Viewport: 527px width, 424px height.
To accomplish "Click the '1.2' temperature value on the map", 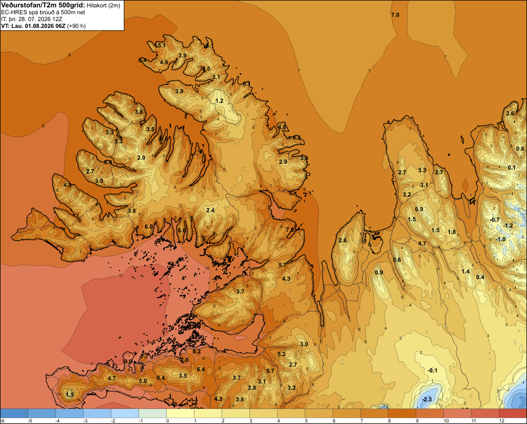I will [219, 101].
